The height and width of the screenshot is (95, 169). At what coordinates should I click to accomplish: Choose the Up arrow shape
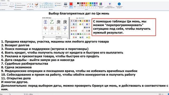point(52,5)
